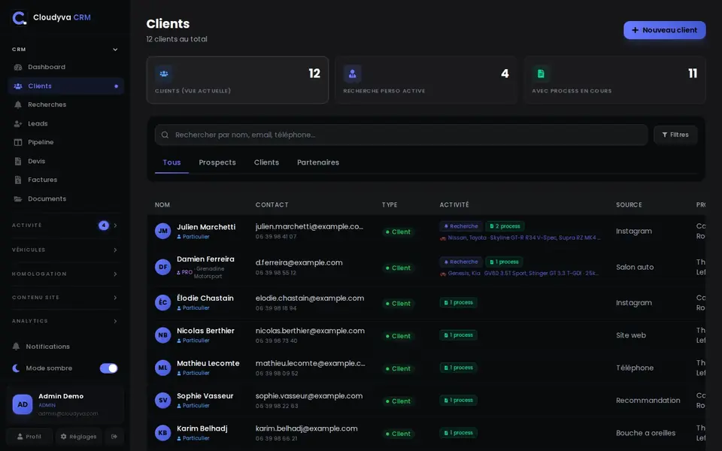Click the 1 process badge for Damien Ferreira

tap(504, 262)
